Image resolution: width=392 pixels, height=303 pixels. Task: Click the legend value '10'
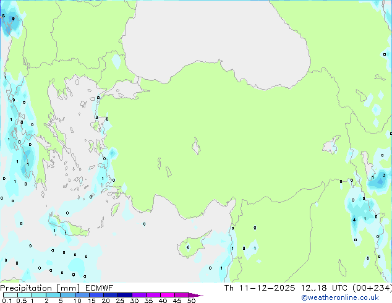77,301
